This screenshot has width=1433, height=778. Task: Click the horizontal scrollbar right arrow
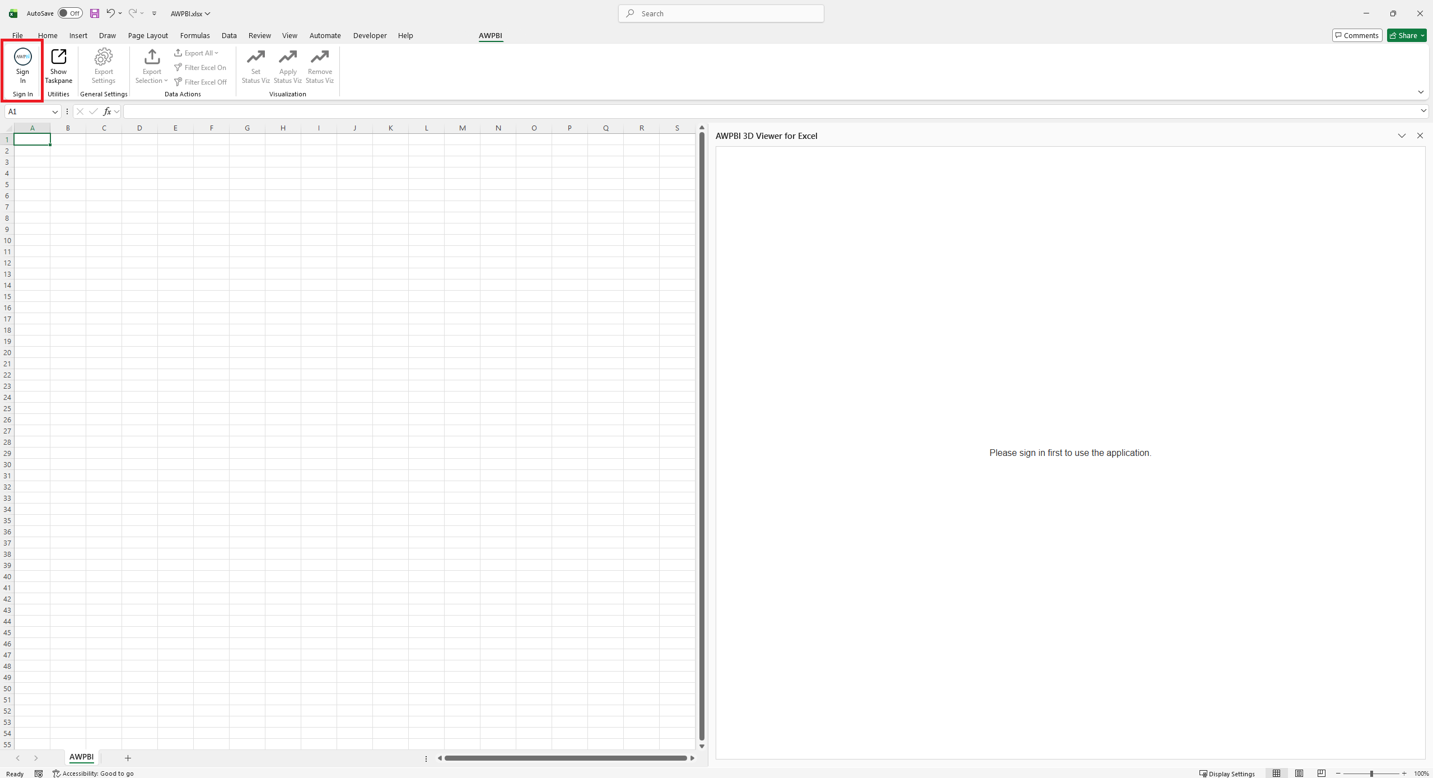(692, 758)
